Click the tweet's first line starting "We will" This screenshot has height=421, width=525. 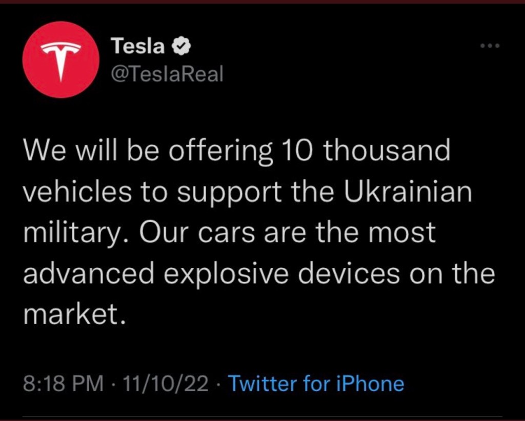tap(237, 151)
